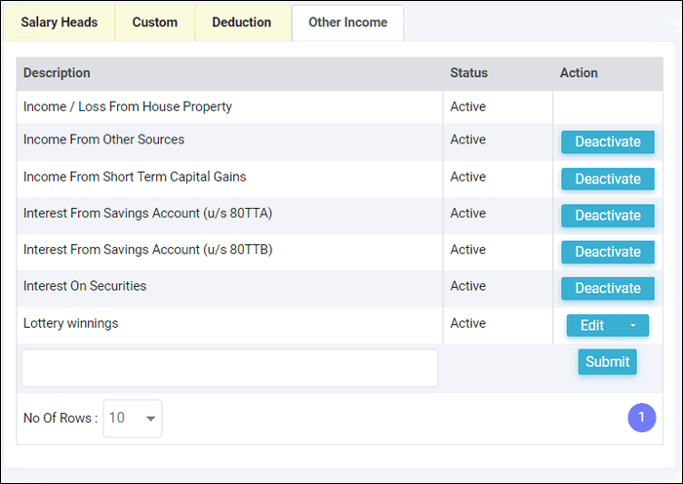Focus the new description input field
Screen dimensions: 683x484
point(229,368)
